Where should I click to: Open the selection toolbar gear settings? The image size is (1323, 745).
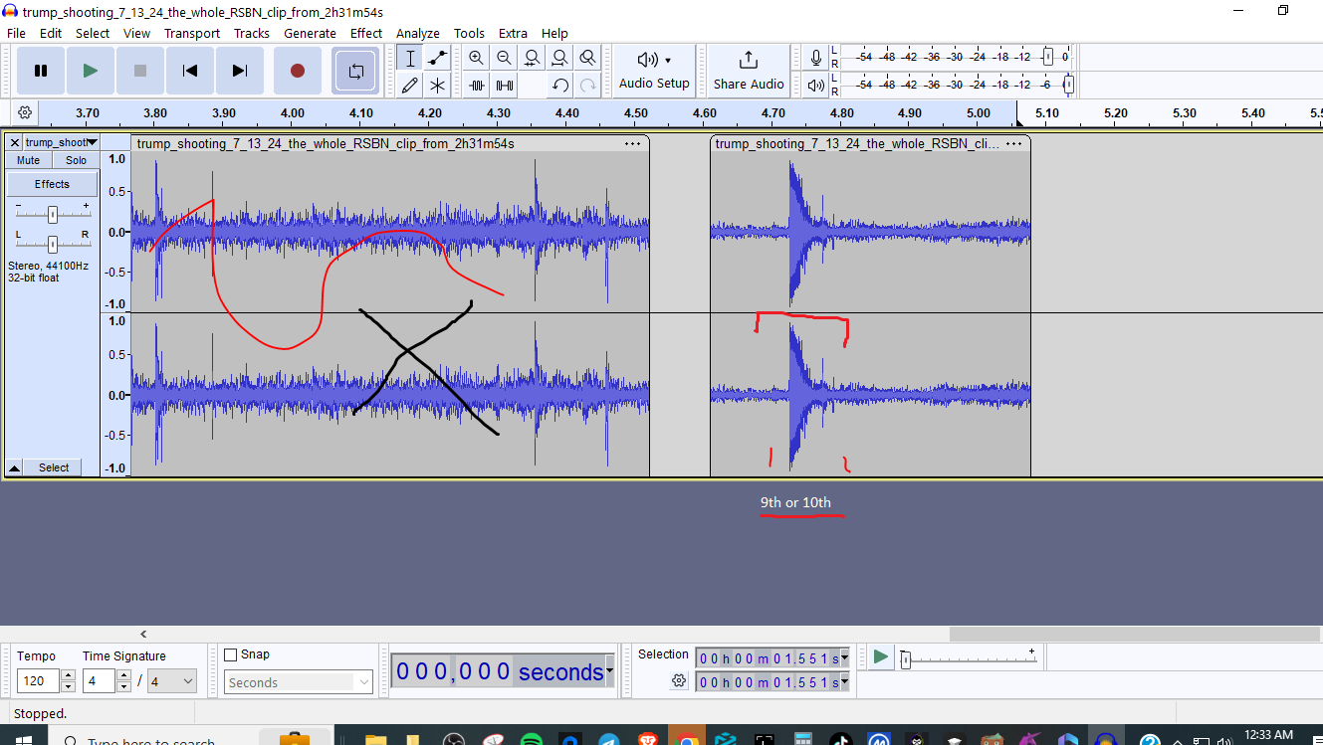pos(679,680)
